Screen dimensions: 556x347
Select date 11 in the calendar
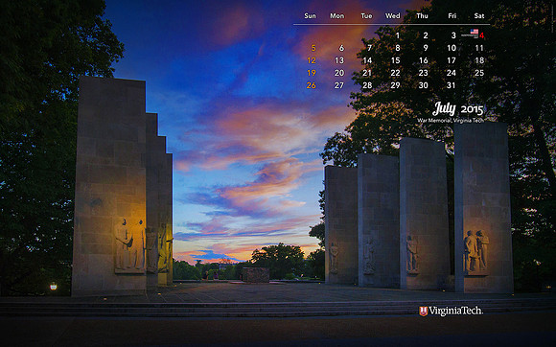(x=479, y=48)
